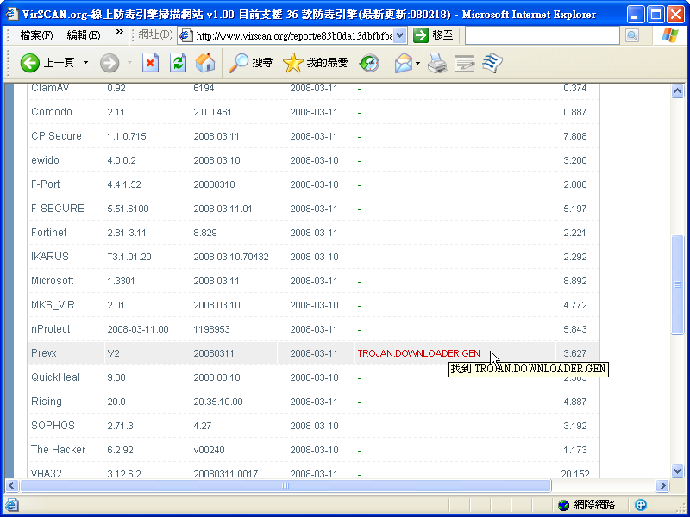Click horizontal scrollbar right arrow
This screenshot has height=517, width=690.
[662, 485]
